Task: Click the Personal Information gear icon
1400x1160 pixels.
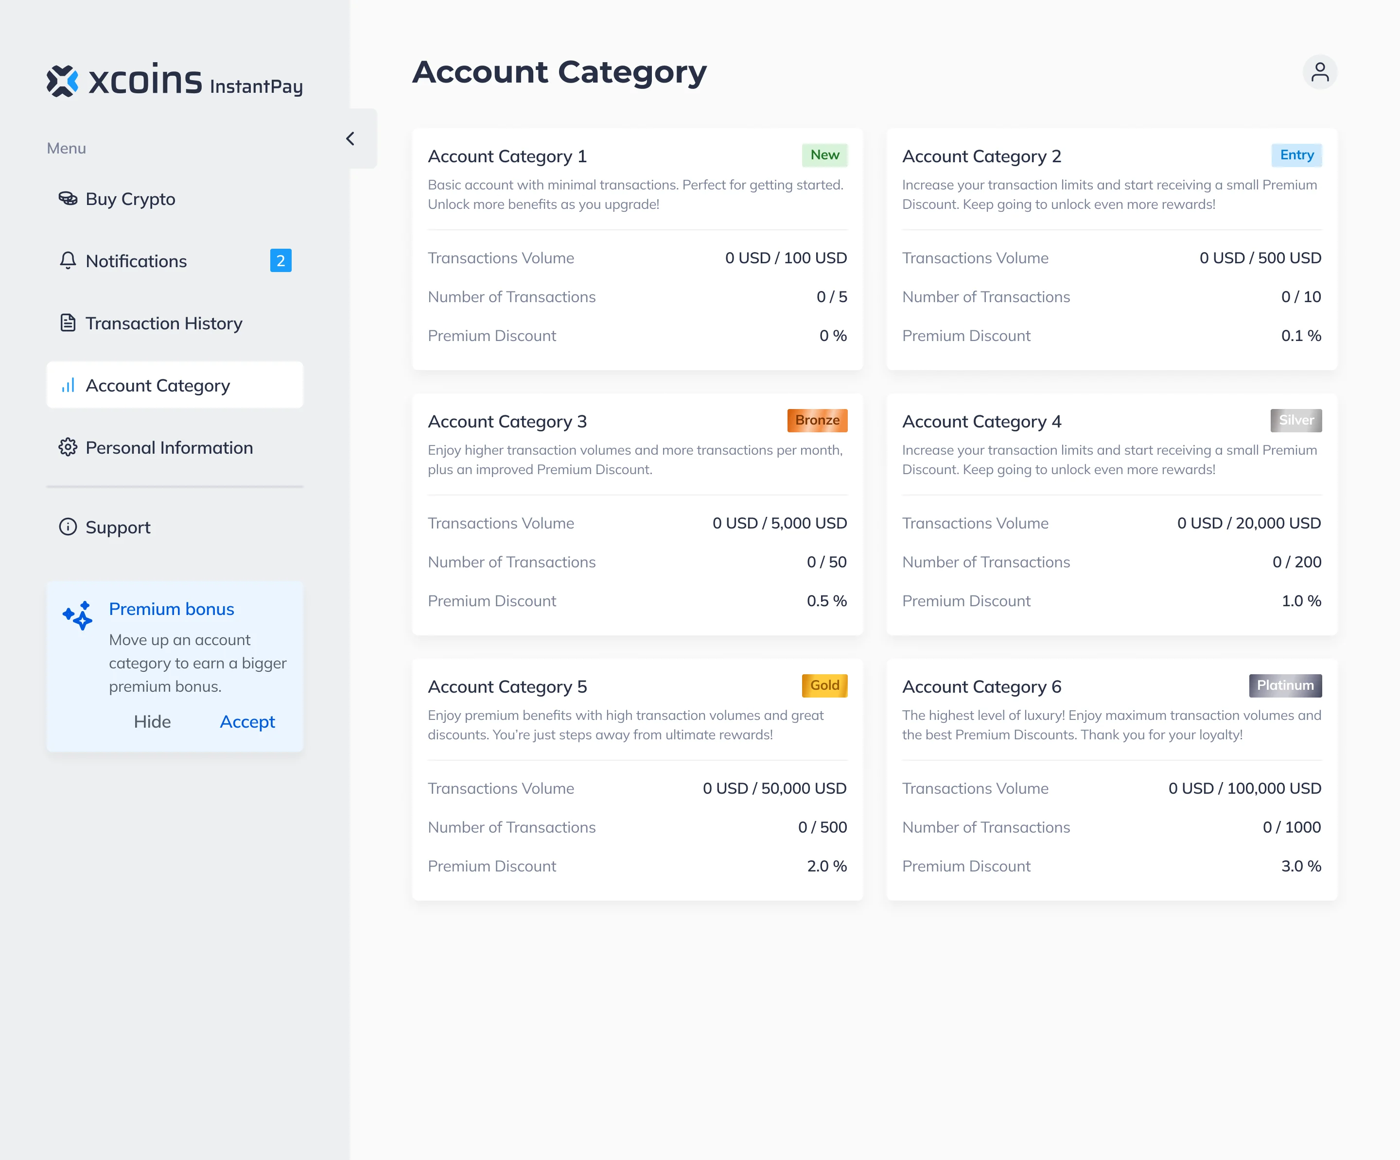Action: [x=68, y=447]
